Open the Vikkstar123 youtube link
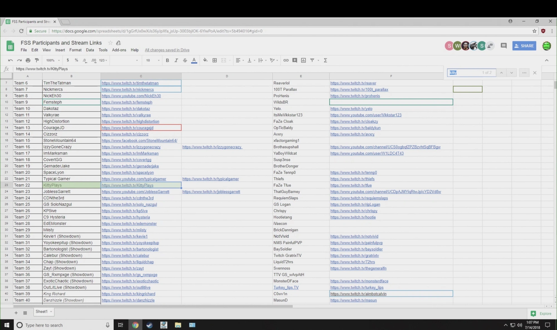 coord(366,115)
